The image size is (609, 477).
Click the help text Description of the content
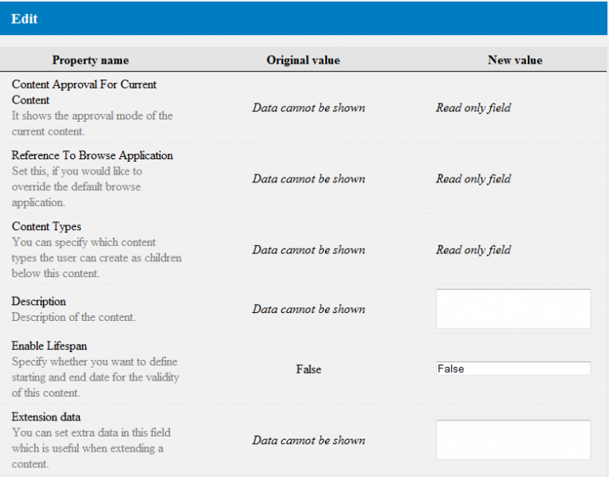(73, 317)
